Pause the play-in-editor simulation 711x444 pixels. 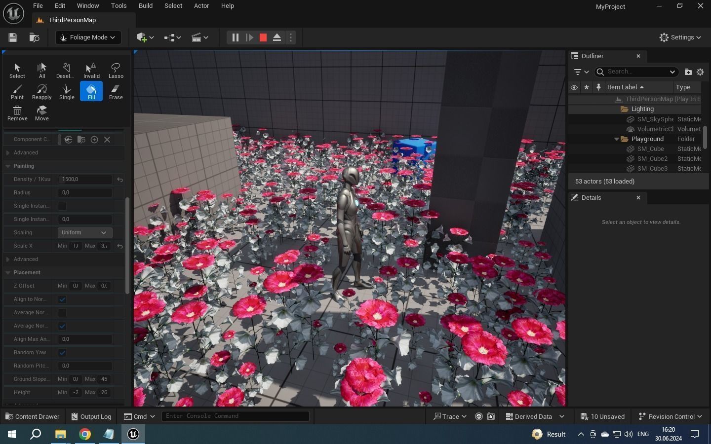point(235,37)
